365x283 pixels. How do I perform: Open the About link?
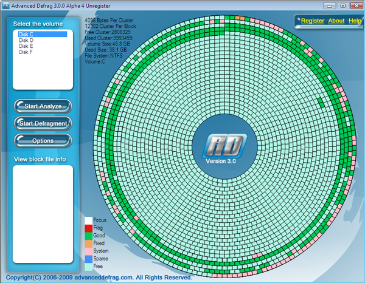[336, 21]
